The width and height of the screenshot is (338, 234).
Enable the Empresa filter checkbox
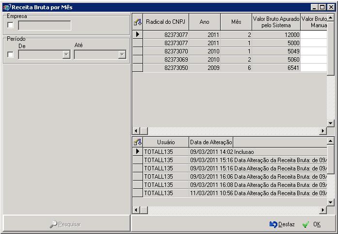[10, 25]
